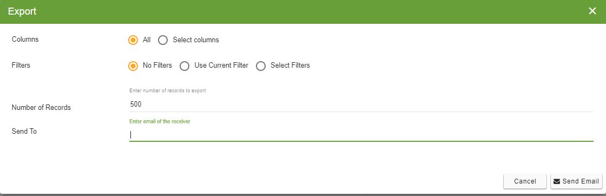This screenshot has width=606, height=196.
Task: Click the Send Email button
Action: [x=576, y=181]
